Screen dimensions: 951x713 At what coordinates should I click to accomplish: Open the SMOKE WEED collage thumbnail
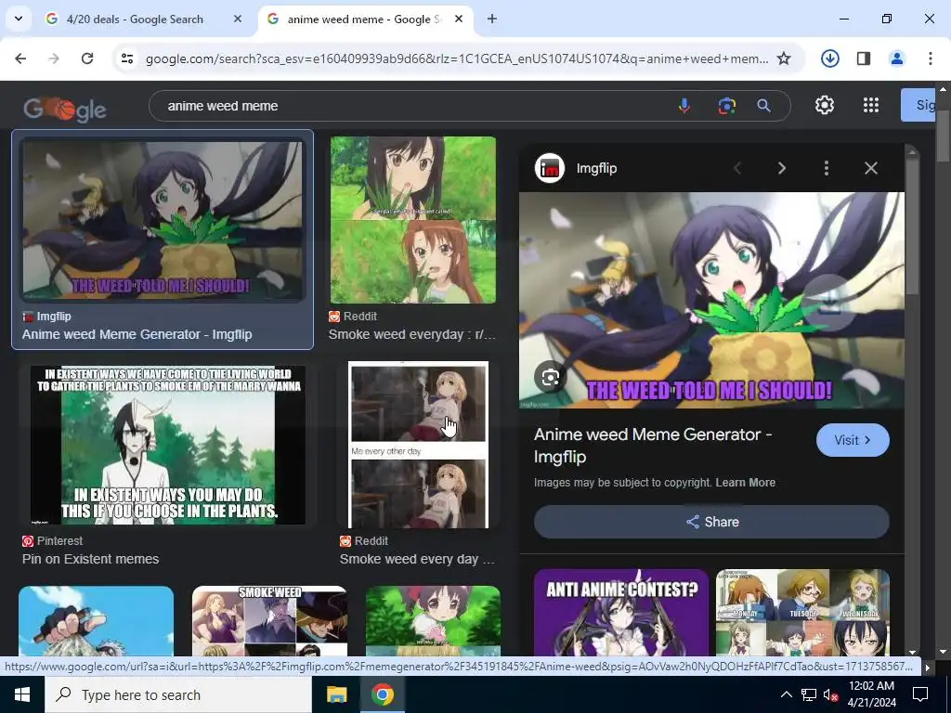270,621
